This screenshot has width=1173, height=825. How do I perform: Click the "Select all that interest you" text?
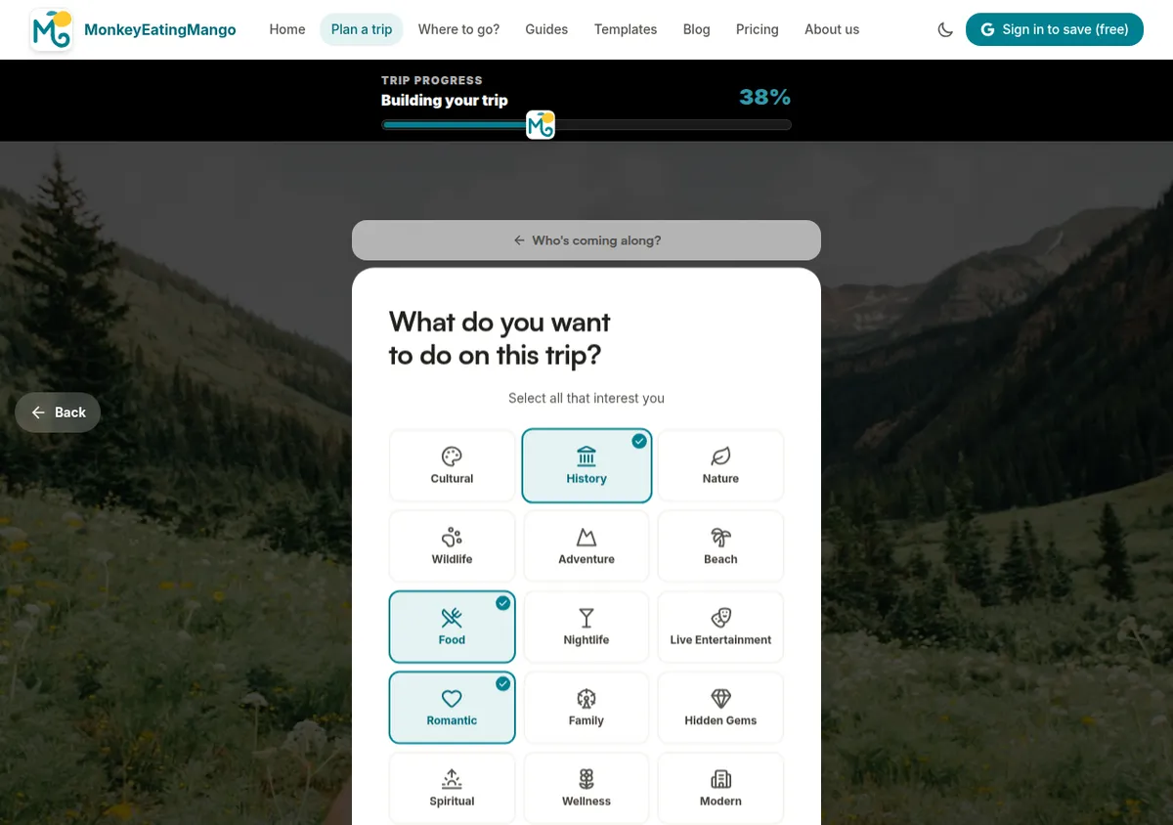586,398
